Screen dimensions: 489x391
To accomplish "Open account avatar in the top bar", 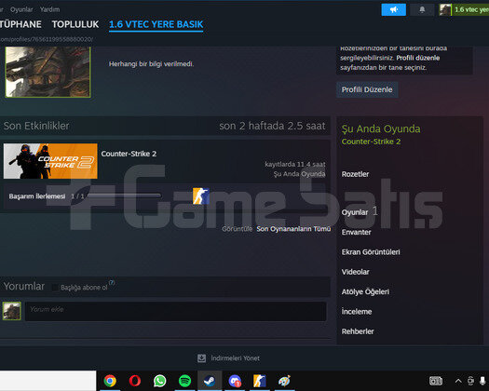I will pos(445,9).
